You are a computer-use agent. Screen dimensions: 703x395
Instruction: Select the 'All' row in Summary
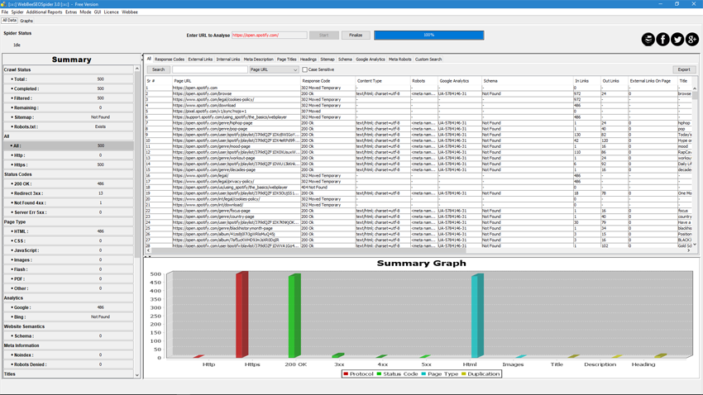(68, 145)
